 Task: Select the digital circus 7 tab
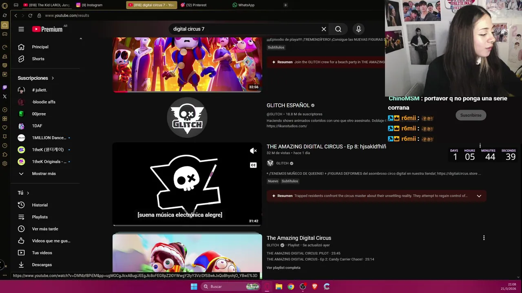click(x=151, y=5)
